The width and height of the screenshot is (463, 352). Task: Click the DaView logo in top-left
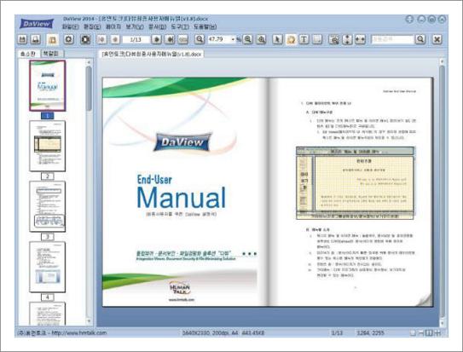[x=37, y=24]
